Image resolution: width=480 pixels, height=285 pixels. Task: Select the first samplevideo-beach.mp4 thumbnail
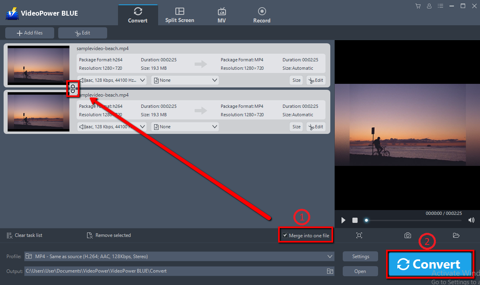click(x=38, y=65)
